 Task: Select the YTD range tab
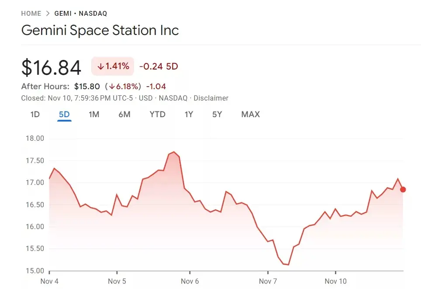point(157,115)
